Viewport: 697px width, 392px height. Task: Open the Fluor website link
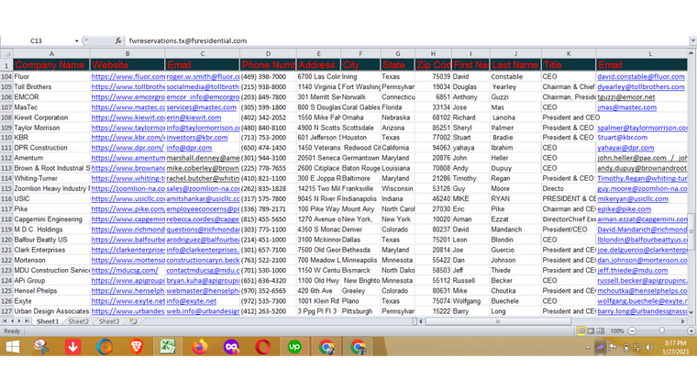click(x=127, y=77)
